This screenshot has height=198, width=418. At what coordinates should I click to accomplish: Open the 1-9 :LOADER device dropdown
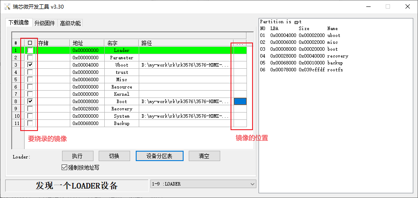[203, 184]
